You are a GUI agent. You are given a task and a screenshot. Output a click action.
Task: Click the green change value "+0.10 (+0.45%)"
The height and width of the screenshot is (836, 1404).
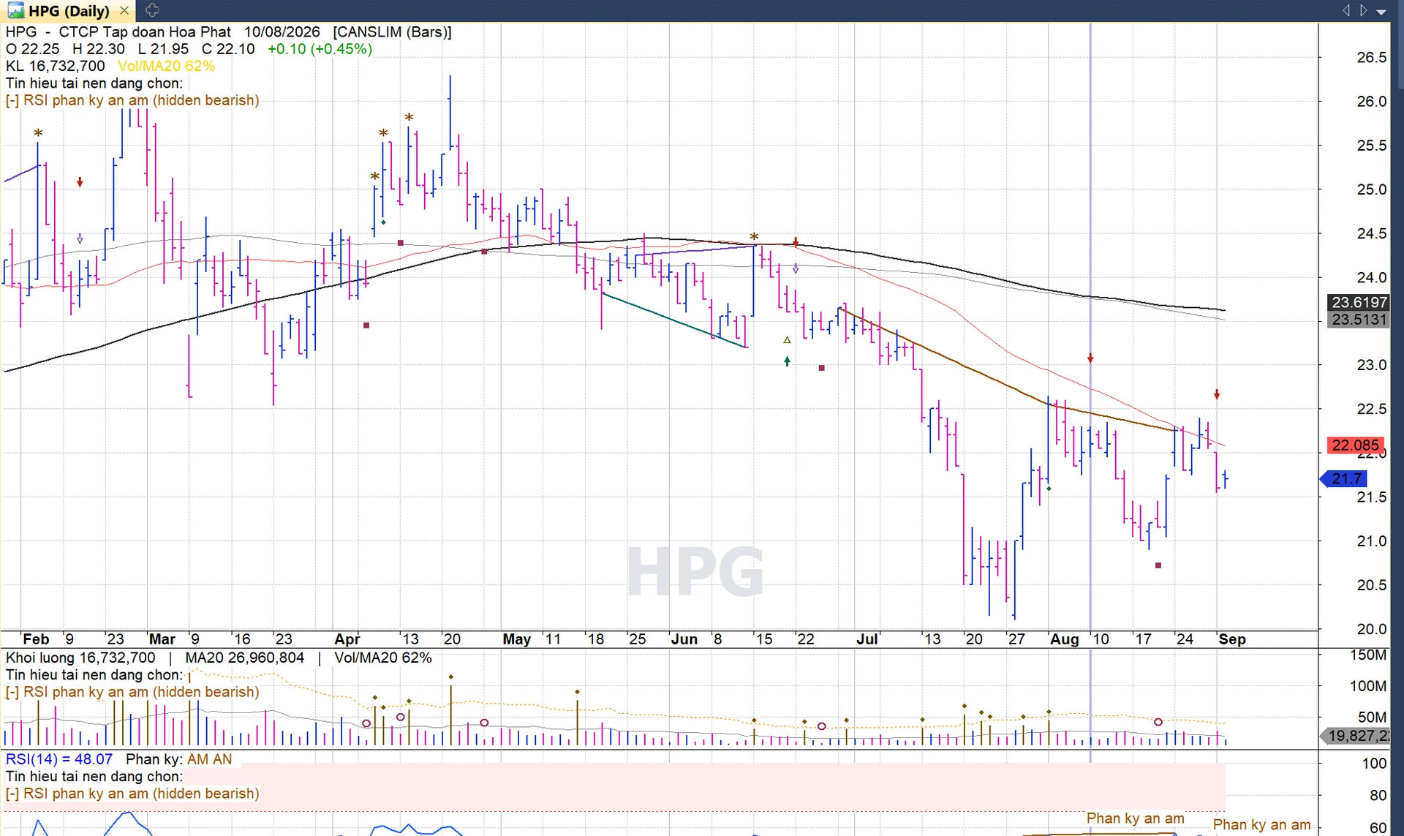[320, 49]
